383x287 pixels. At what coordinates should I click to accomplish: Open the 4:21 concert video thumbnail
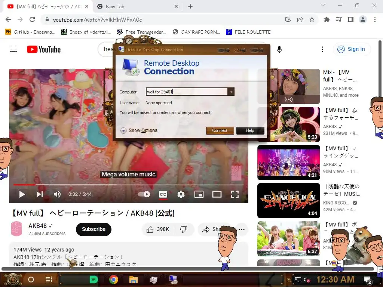click(289, 163)
